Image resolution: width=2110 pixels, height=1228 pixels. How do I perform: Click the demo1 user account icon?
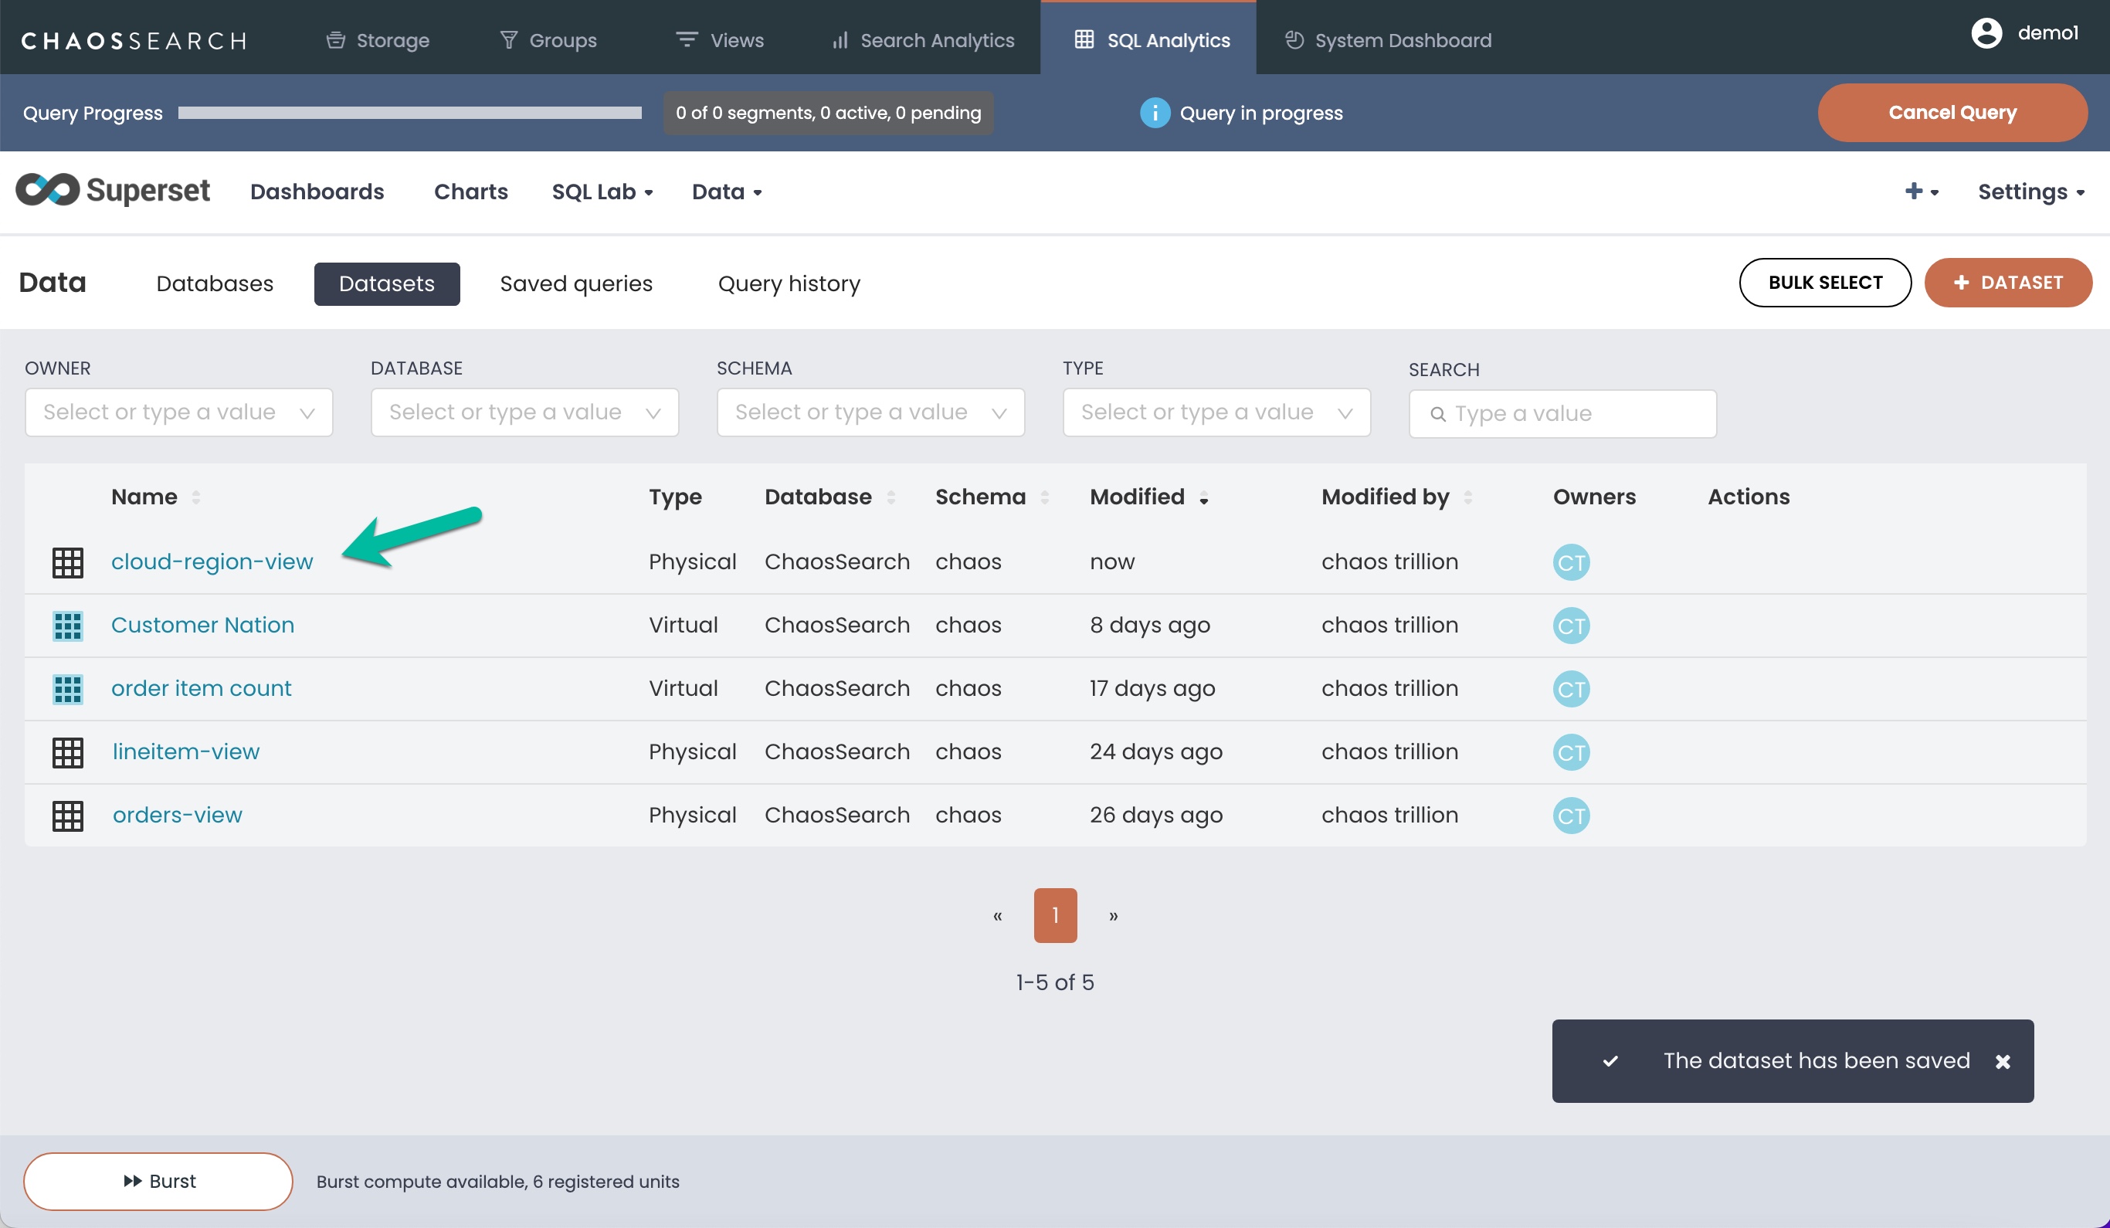1985,33
